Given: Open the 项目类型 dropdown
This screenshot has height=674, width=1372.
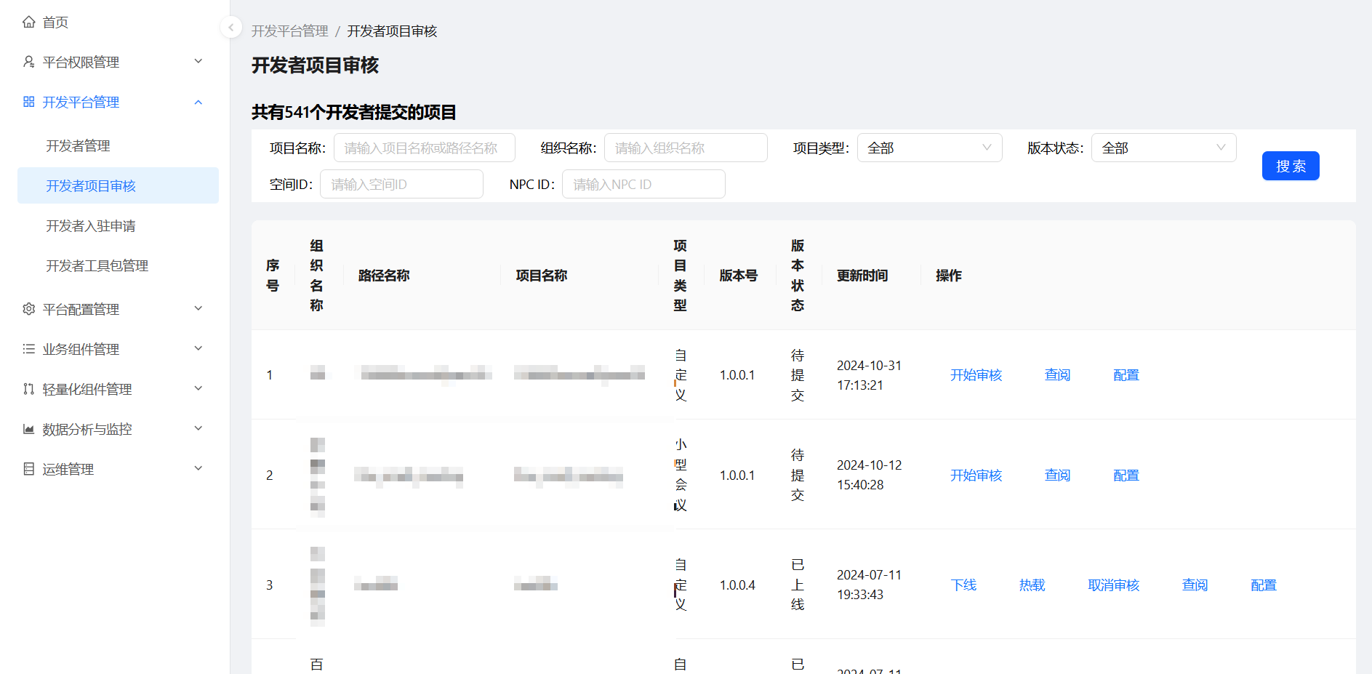Looking at the screenshot, I should pyautogui.click(x=929, y=148).
